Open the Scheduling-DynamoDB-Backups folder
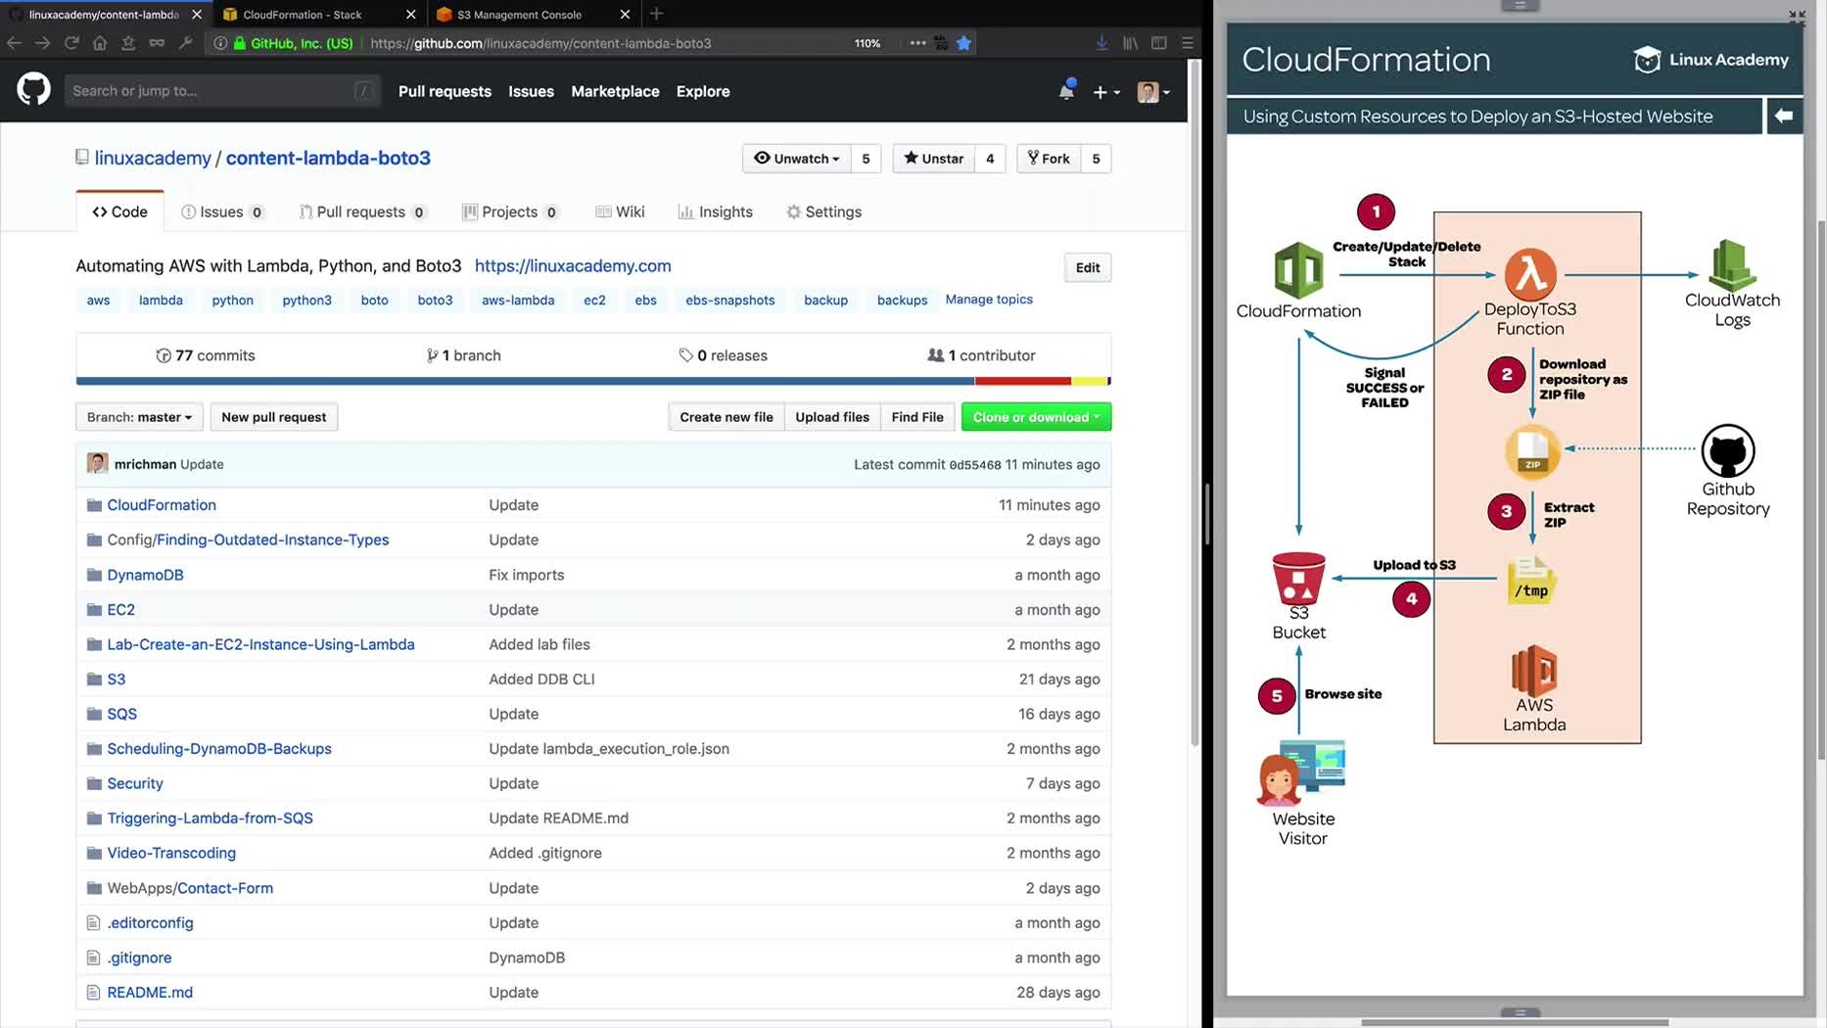This screenshot has width=1827, height=1028. (219, 749)
